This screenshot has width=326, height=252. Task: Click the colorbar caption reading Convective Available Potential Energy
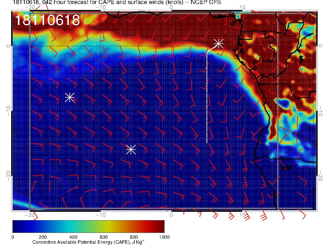coord(88,242)
